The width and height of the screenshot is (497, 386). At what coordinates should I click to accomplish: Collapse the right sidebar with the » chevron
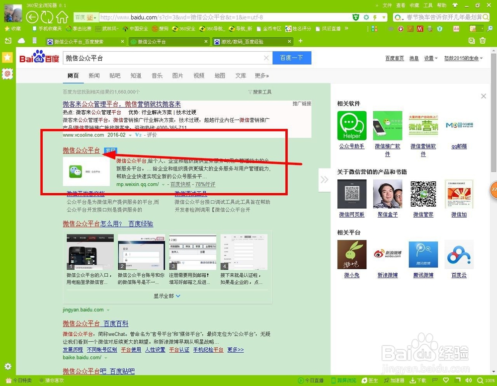tap(324, 180)
